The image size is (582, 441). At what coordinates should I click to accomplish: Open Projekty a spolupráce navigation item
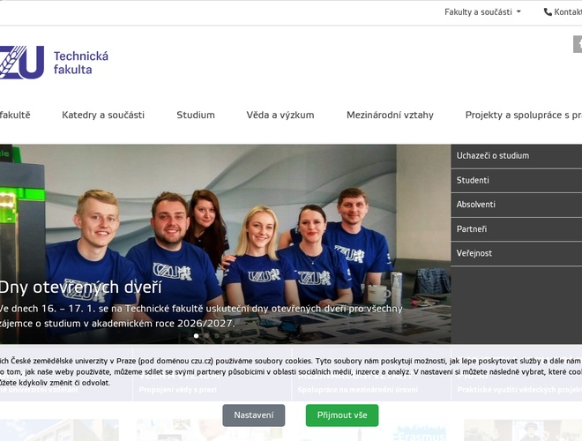523,115
